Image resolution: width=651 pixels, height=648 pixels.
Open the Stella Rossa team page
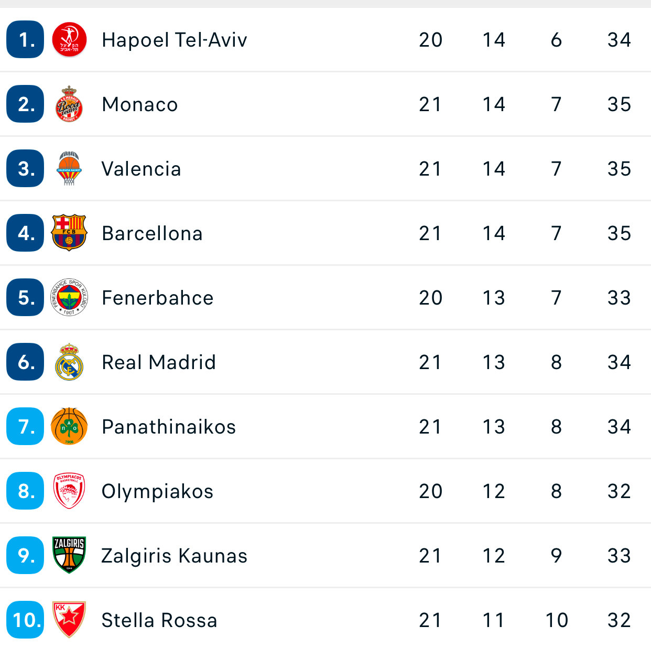pos(159,620)
